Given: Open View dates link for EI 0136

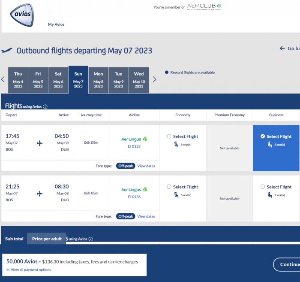Looking at the screenshot, I should pos(146,216).
